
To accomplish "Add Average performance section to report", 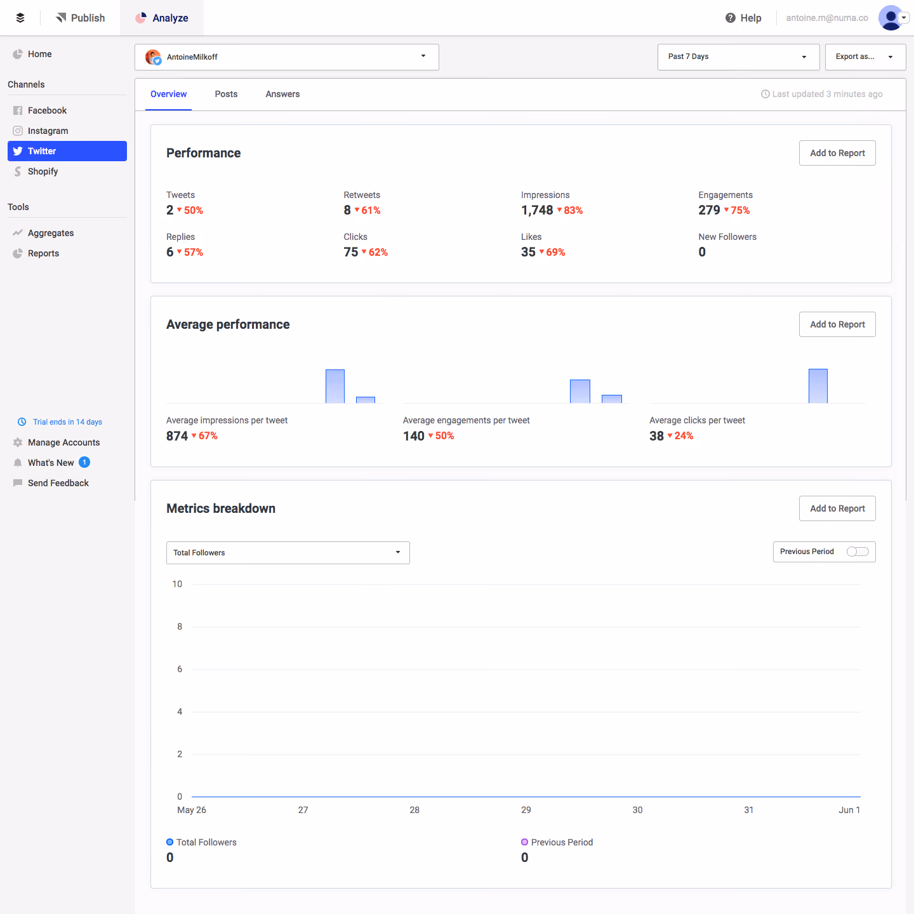I will point(837,324).
